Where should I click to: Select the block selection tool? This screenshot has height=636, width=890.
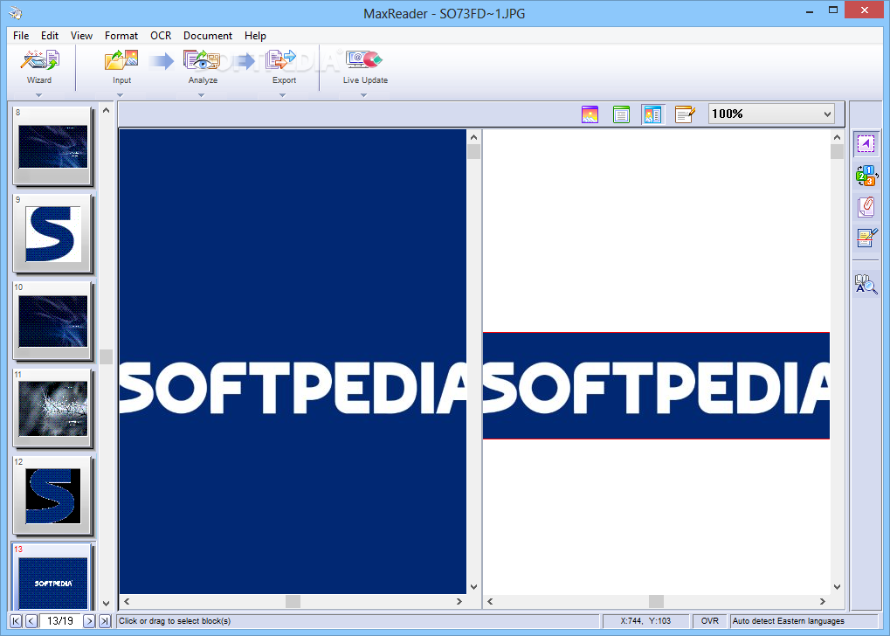866,144
